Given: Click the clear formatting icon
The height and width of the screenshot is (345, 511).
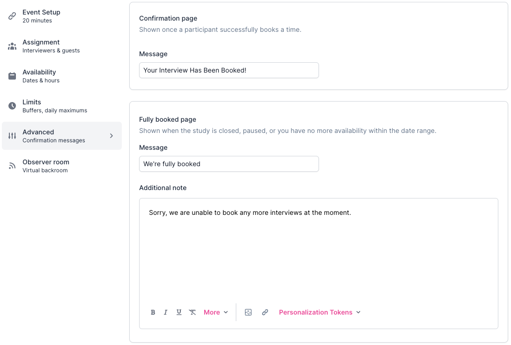Looking at the screenshot, I should 193,312.
